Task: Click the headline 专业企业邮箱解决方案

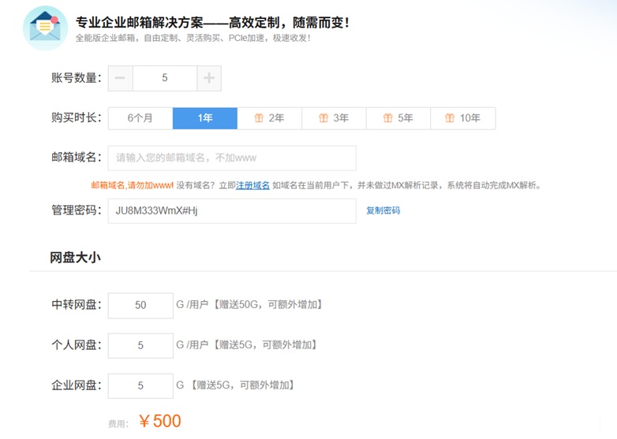Action: tap(140, 22)
